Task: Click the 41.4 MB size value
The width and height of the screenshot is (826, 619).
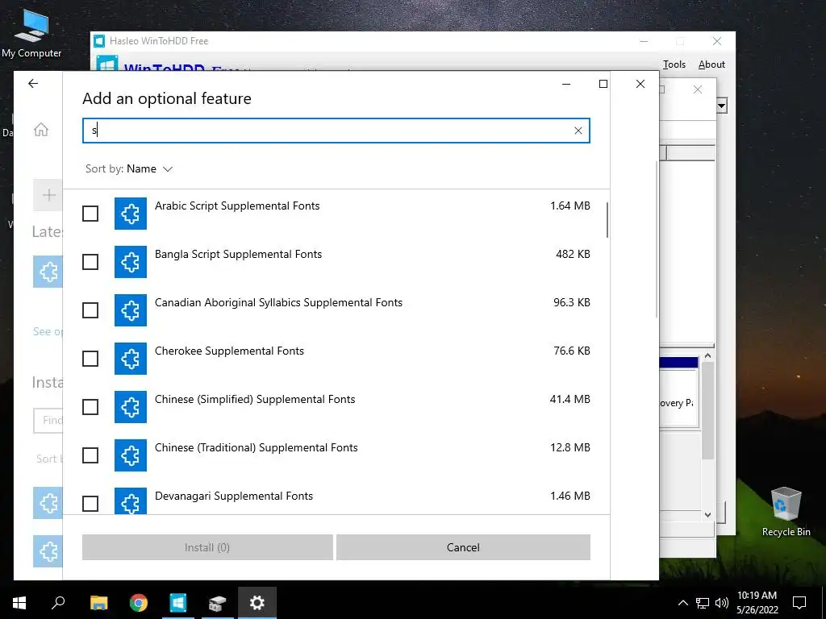Action: [x=570, y=399]
